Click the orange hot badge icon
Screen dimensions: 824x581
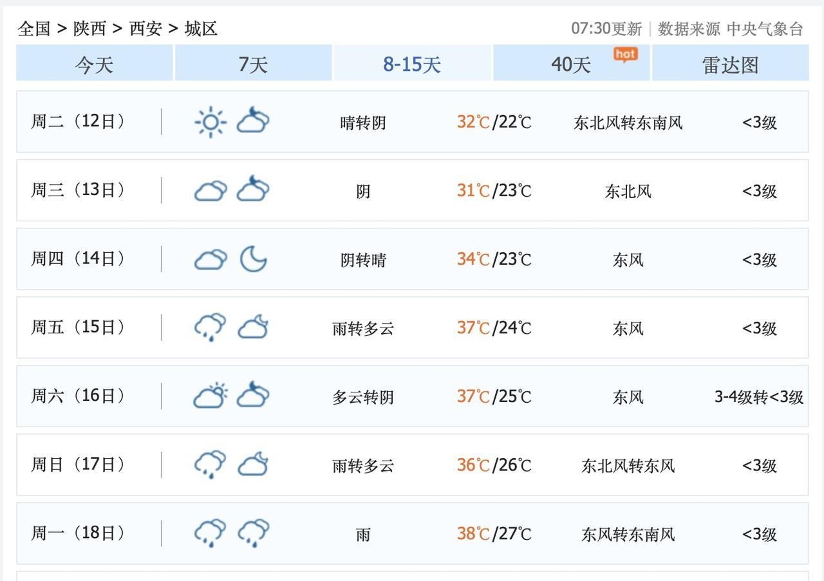click(x=625, y=55)
